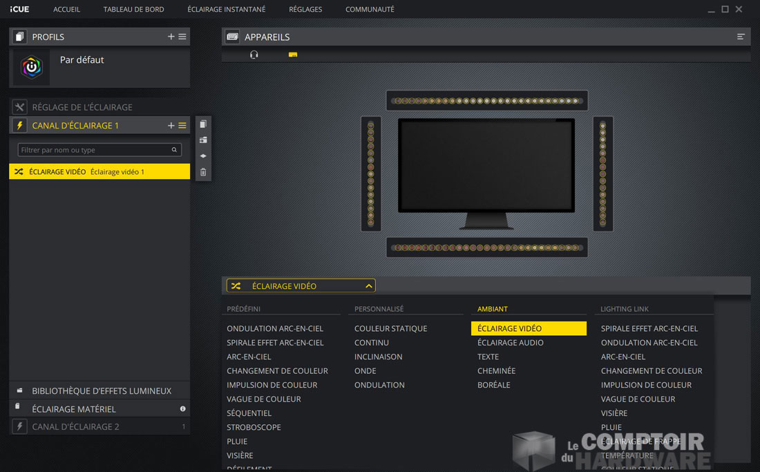Add a new effect to Canal d'éclairage 1
This screenshot has width=760, height=472.
(171, 126)
